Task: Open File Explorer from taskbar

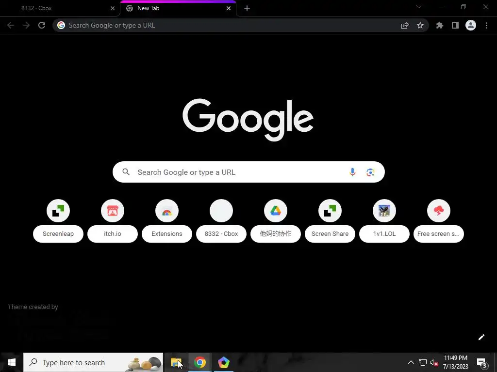Action: pyautogui.click(x=176, y=362)
